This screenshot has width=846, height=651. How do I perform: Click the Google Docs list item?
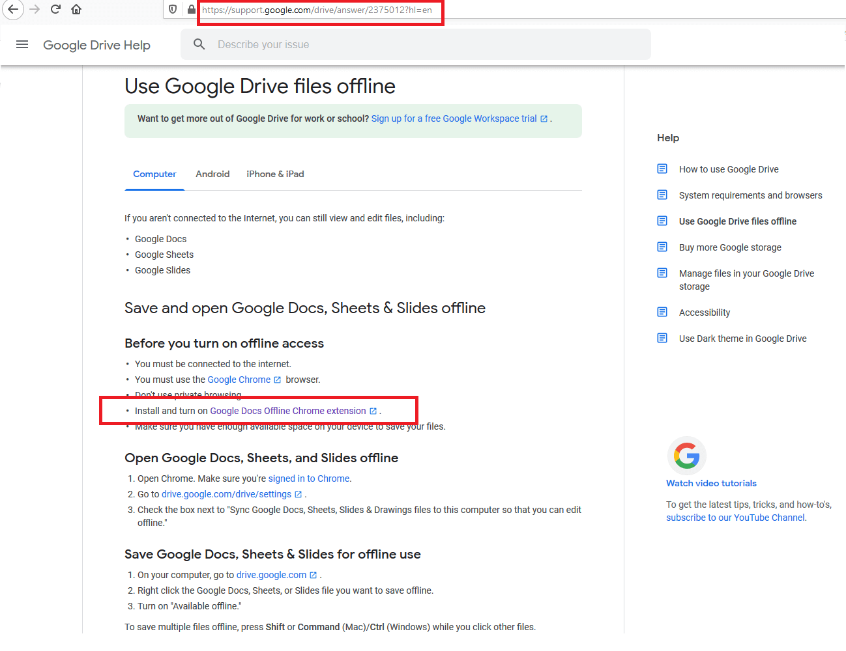(x=161, y=239)
